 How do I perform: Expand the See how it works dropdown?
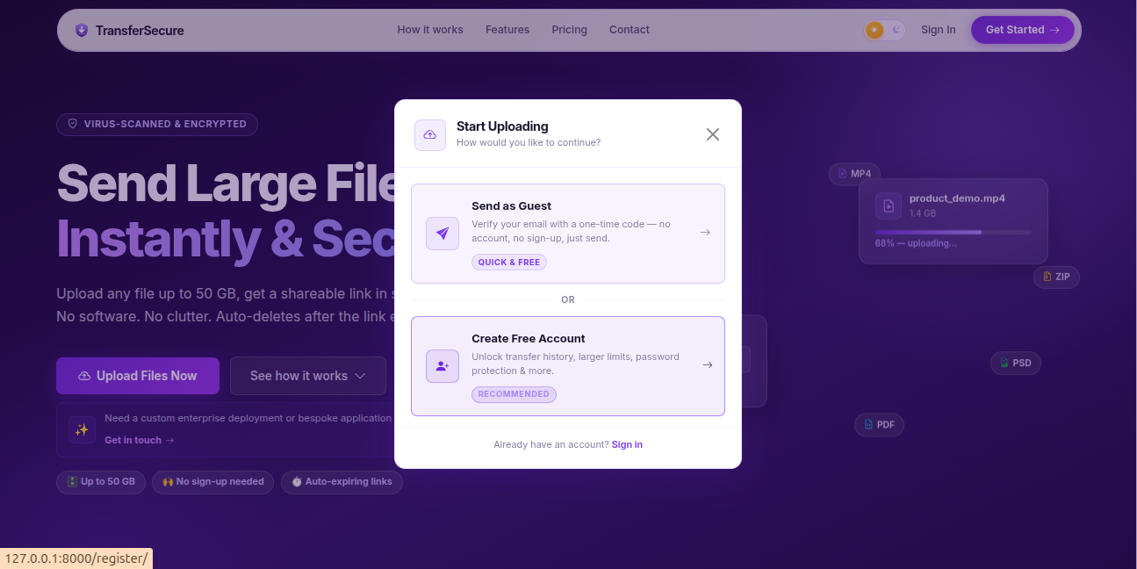tap(308, 376)
